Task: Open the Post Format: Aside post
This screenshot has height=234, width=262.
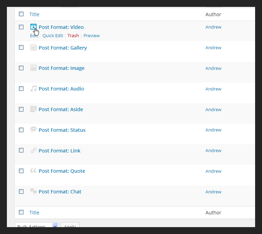Action: [61, 109]
